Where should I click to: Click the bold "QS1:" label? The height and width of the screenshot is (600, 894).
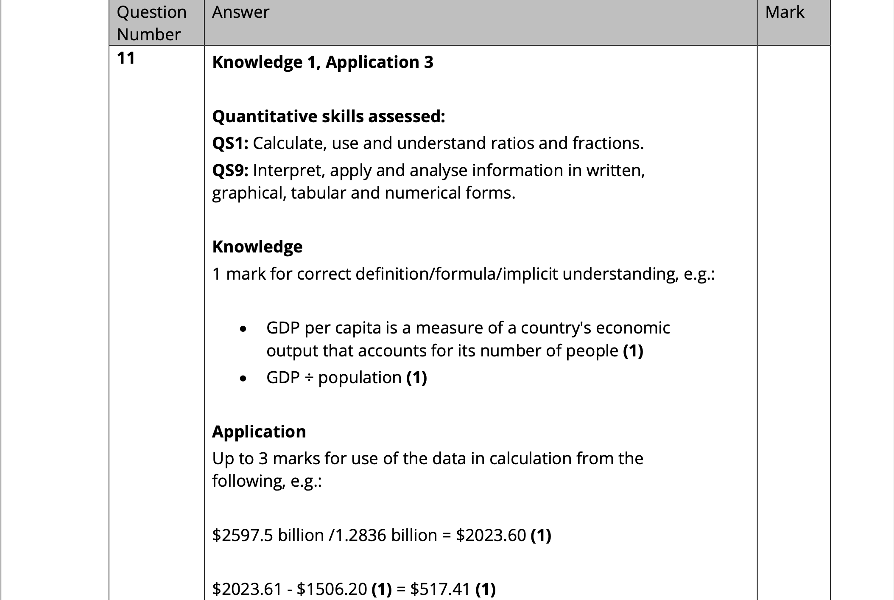pyautogui.click(x=230, y=143)
